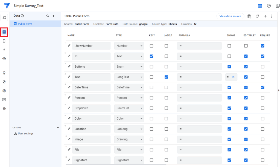Screen dimensions: 280x167
Task: Open the three-dot overflow menu on the table
Action: point(272,16)
